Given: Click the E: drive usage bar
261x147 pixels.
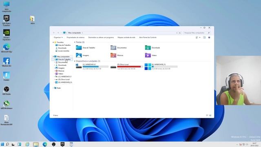Looking at the screenshot, I should [164, 67].
